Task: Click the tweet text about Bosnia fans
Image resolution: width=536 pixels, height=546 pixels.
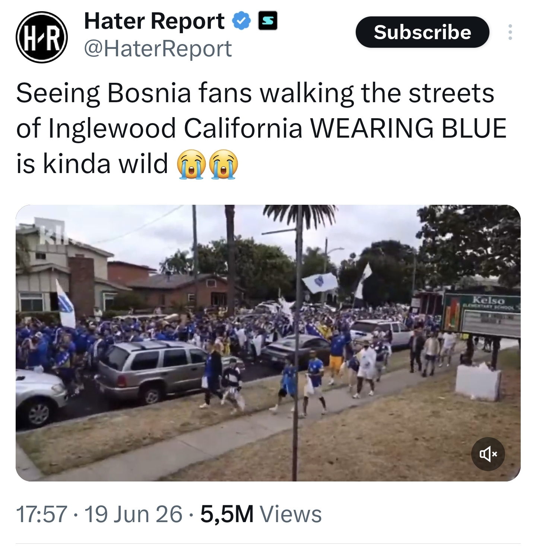Action: [261, 128]
